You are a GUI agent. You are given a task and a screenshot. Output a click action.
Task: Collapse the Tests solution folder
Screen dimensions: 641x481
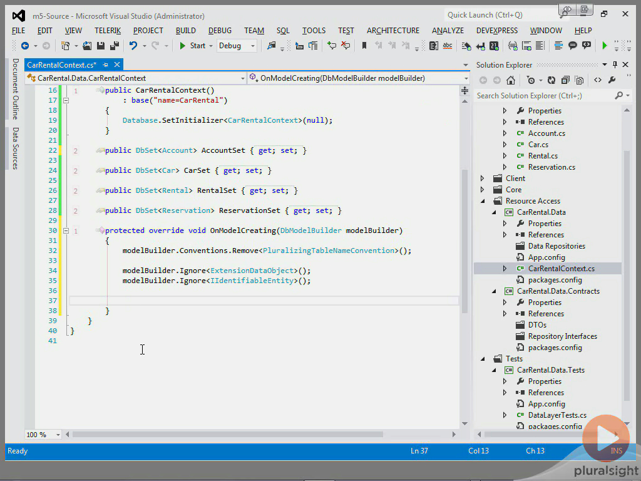[x=483, y=359]
